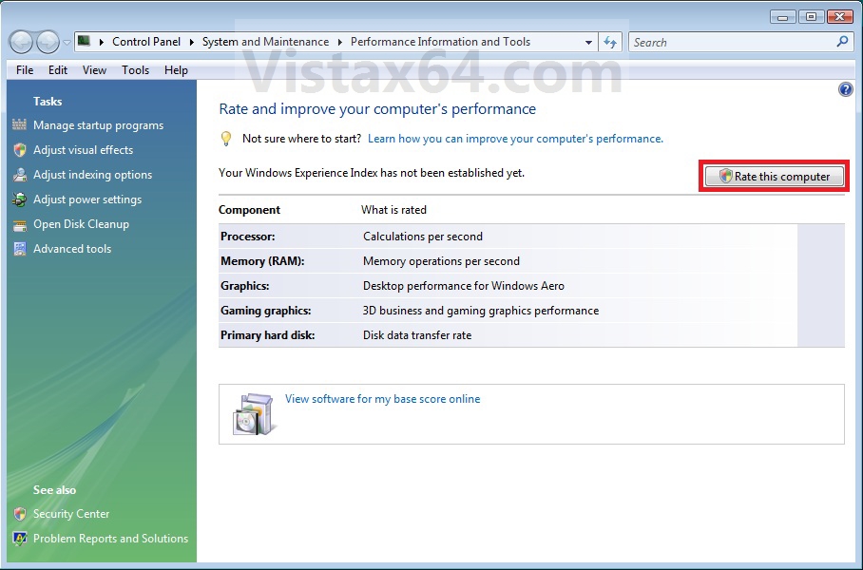
Task: Click Desktop performance for Windows Aero text
Action: click(464, 286)
